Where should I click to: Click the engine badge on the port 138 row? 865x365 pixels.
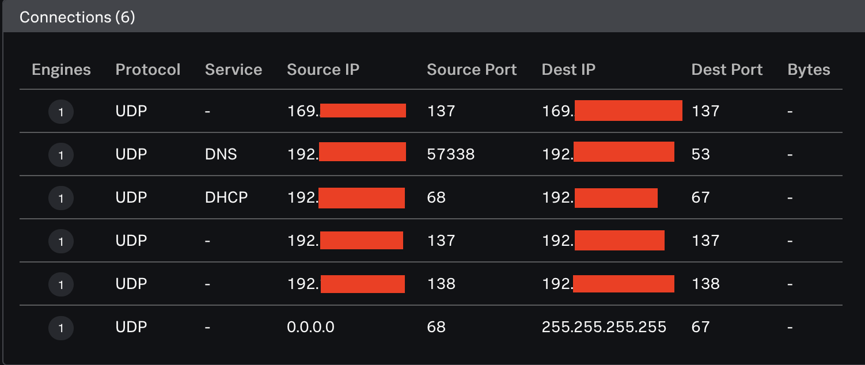[x=61, y=284]
